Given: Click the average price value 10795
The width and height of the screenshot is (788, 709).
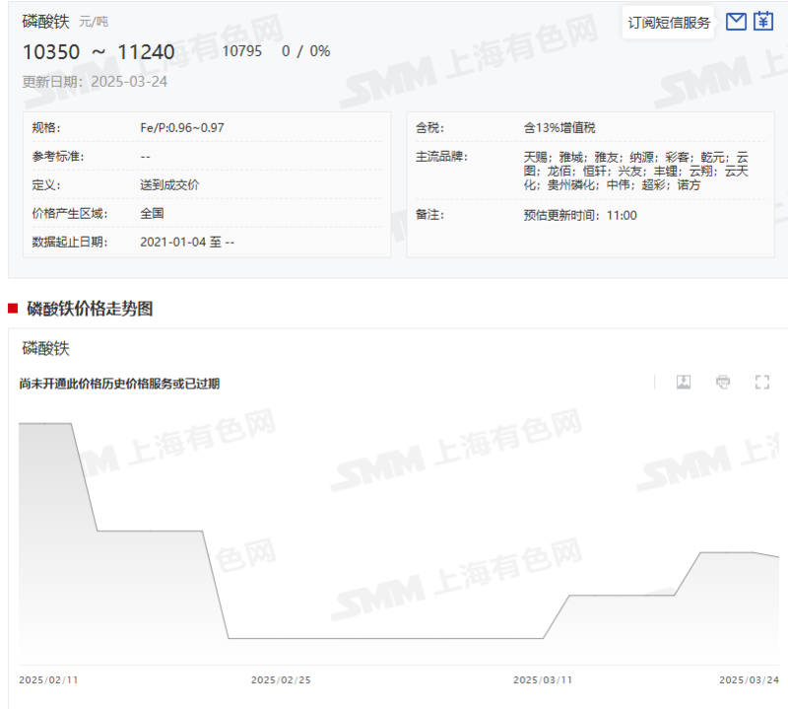Looking at the screenshot, I should click(242, 49).
